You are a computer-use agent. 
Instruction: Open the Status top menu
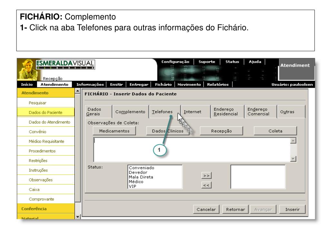tap(232, 62)
